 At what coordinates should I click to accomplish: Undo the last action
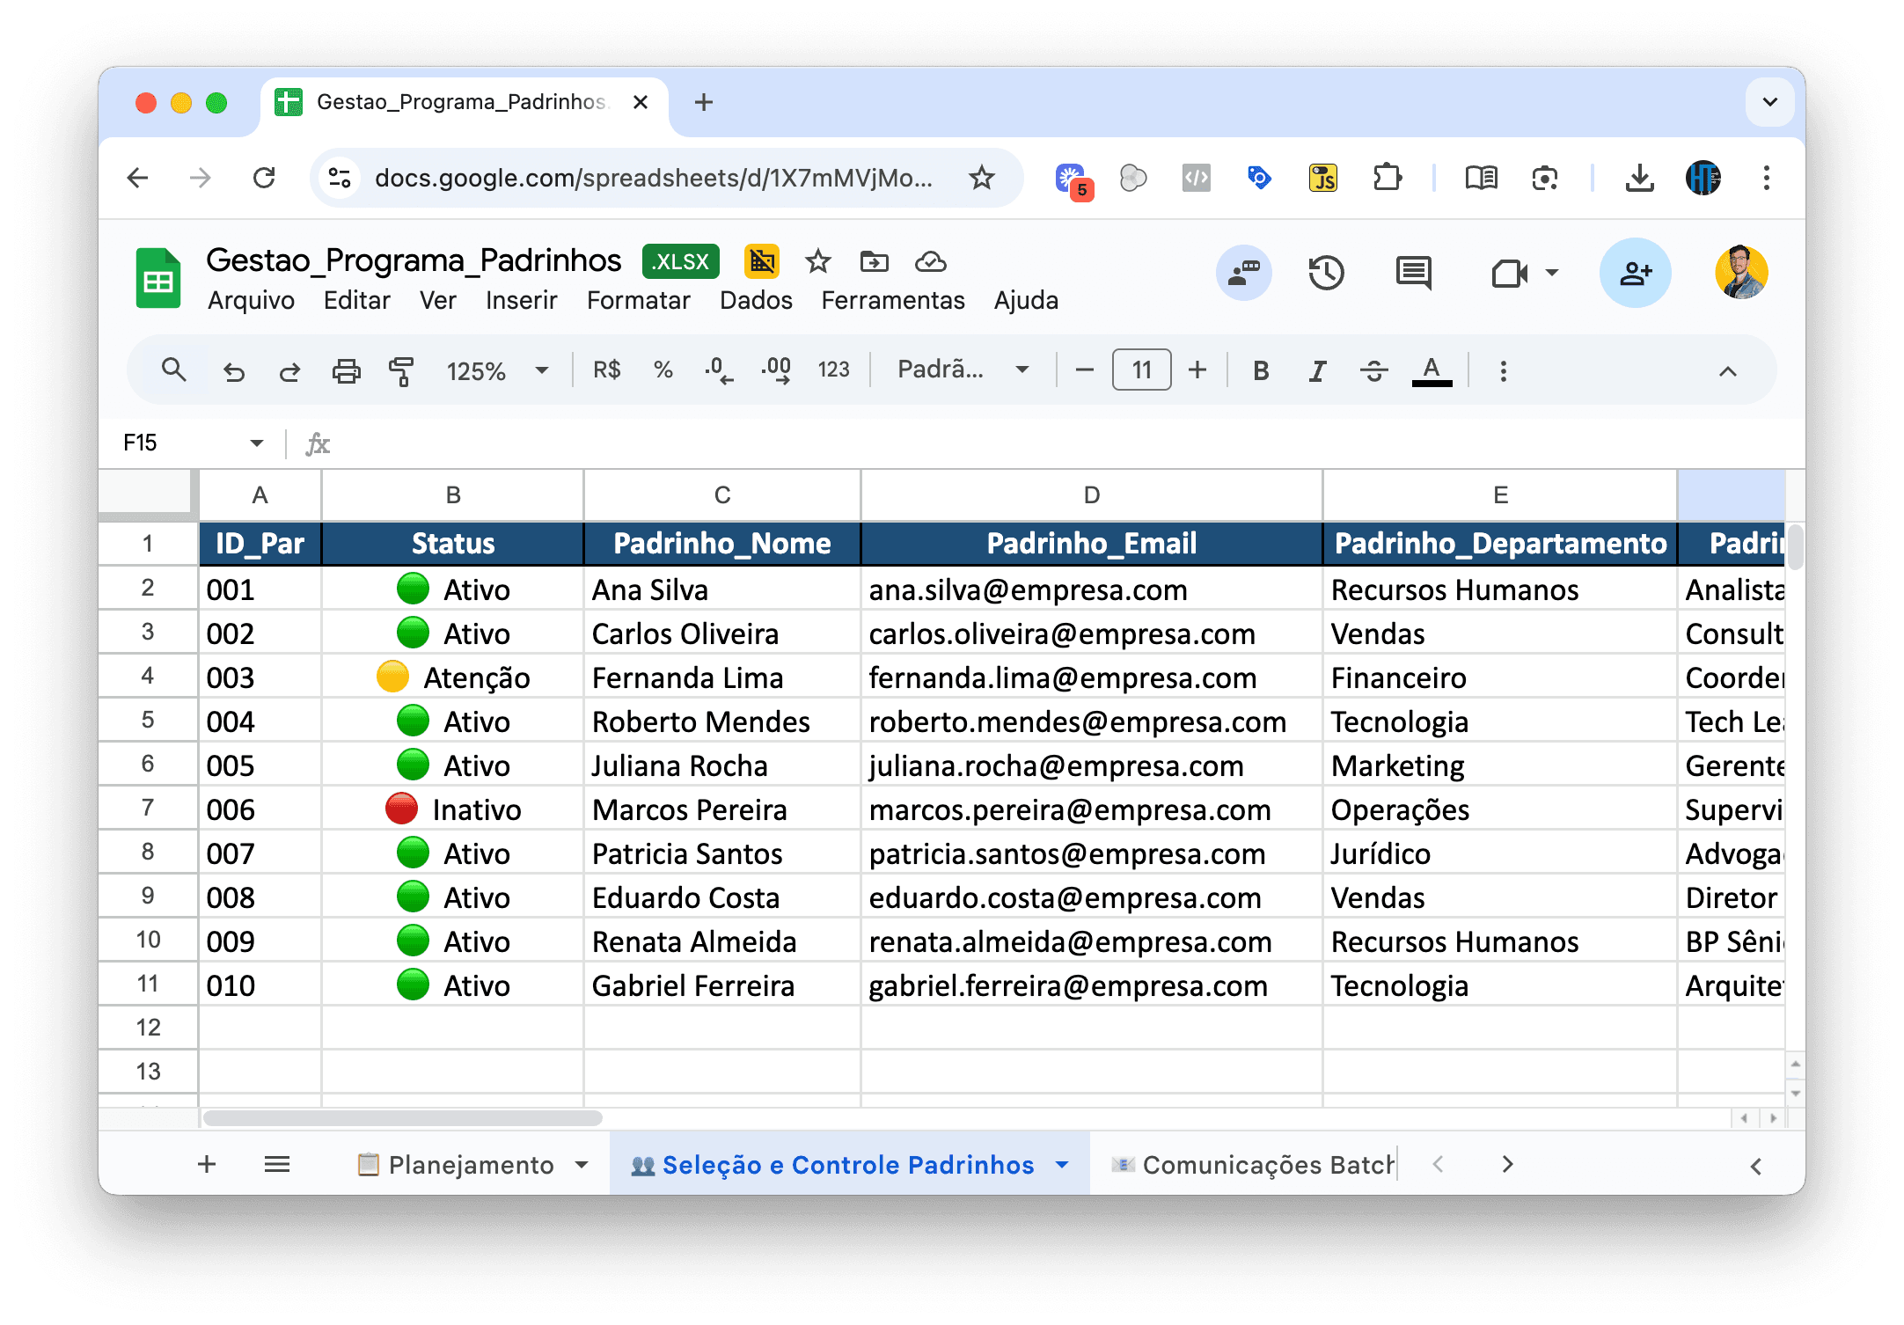click(233, 370)
